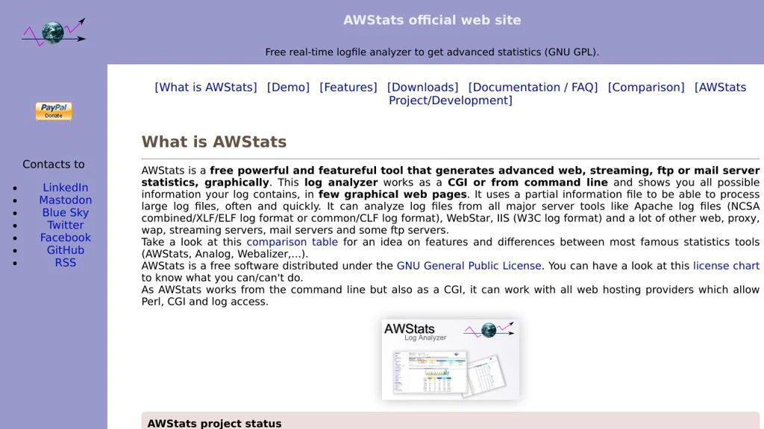Click the AWStats Log Analyzer screenshot thumbnail
Image resolution: width=764 pixels, height=429 pixels.
[x=450, y=359]
